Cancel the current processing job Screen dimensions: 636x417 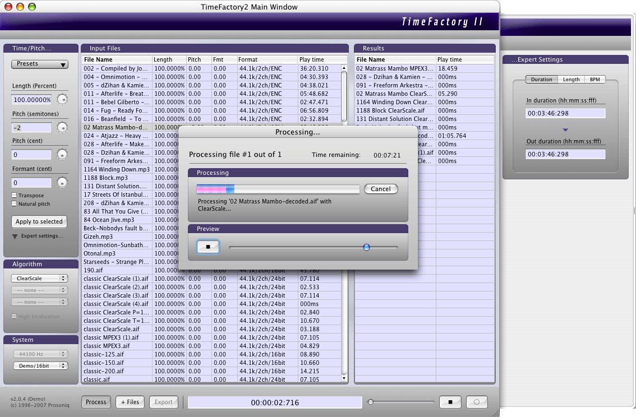381,189
